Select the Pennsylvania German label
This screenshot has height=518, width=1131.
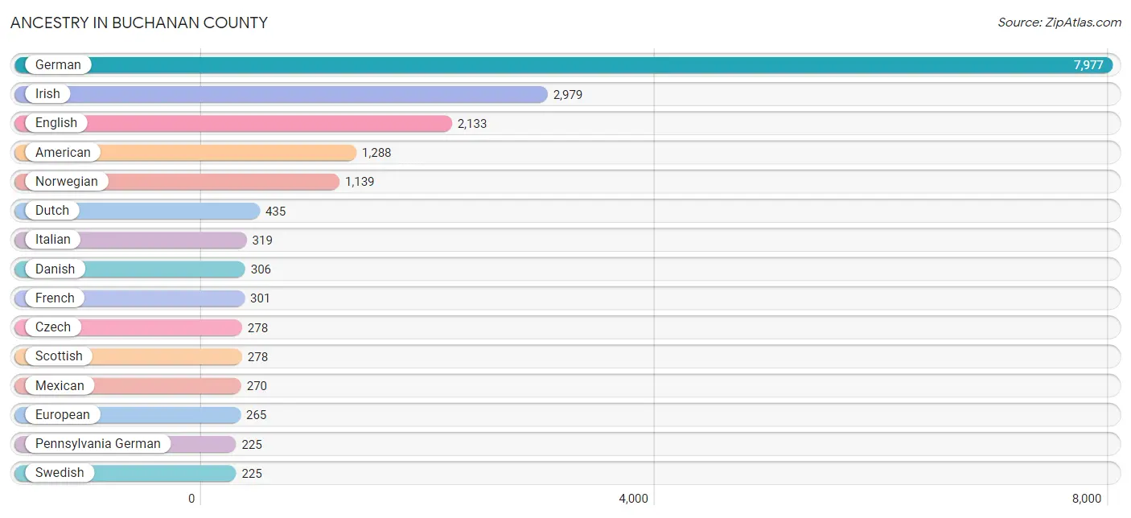[98, 444]
